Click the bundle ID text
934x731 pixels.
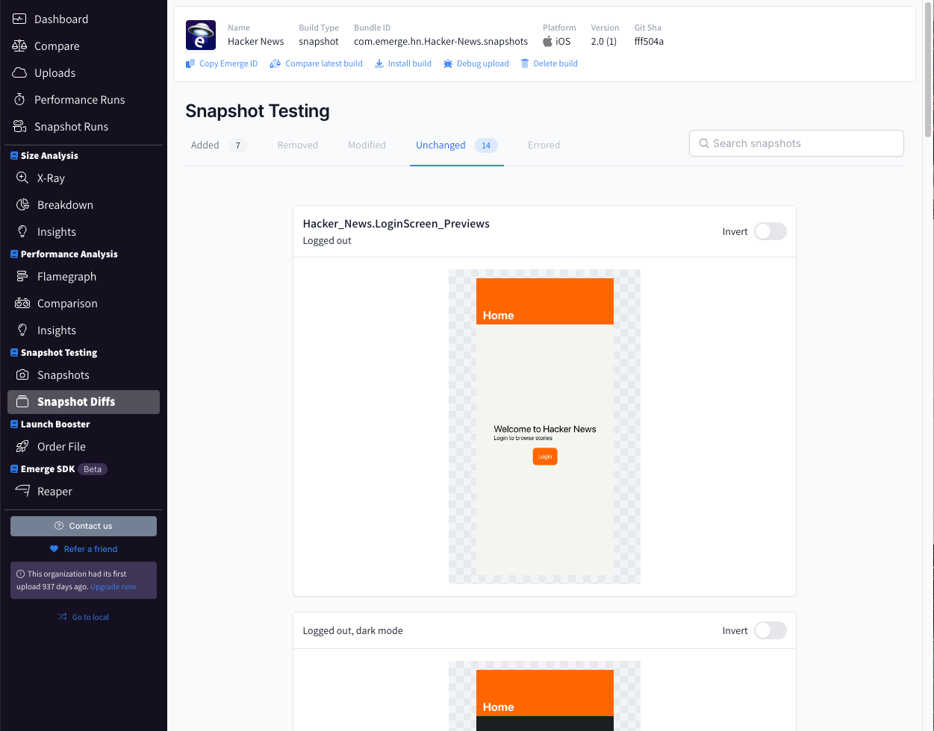click(440, 42)
